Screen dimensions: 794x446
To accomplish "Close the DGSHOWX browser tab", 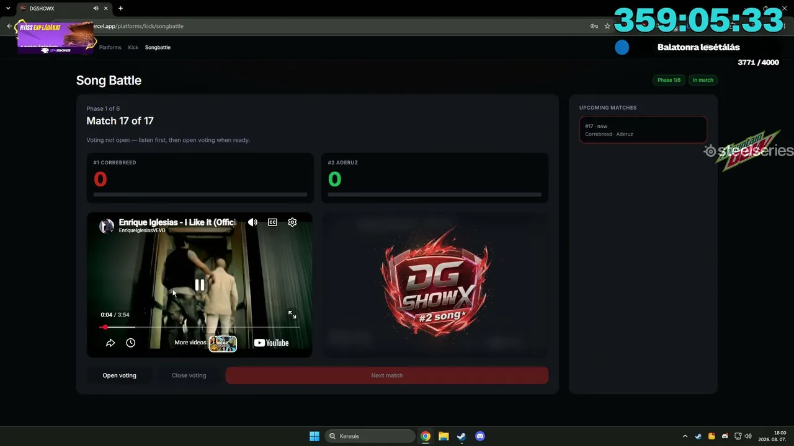I will [106, 9].
